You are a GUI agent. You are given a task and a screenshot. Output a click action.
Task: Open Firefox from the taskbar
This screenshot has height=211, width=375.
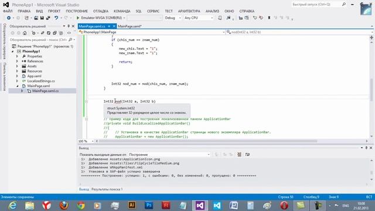[64, 206]
